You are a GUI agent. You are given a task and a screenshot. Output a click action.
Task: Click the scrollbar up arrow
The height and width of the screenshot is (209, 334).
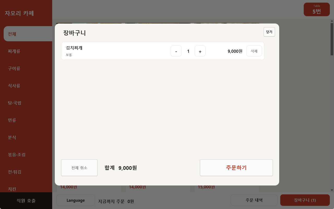coord(332,21)
